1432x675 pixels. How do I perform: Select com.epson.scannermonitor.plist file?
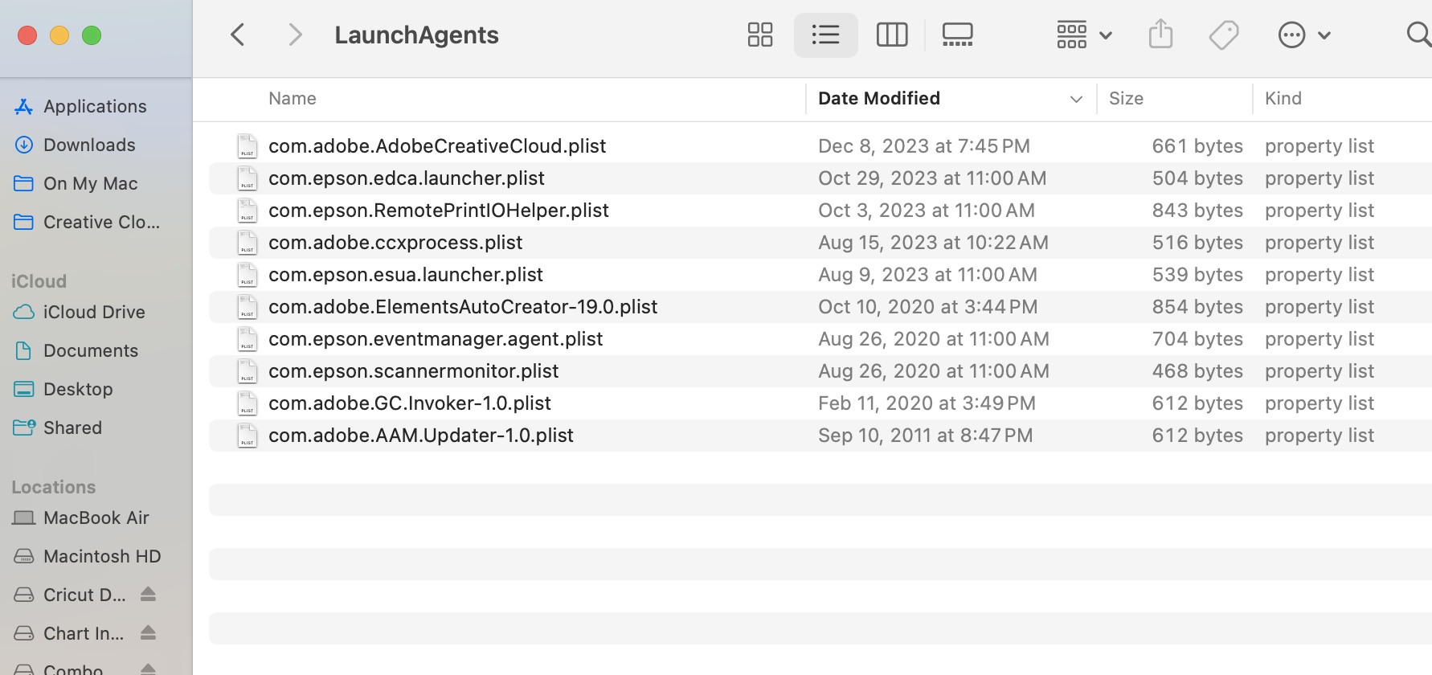coord(413,371)
